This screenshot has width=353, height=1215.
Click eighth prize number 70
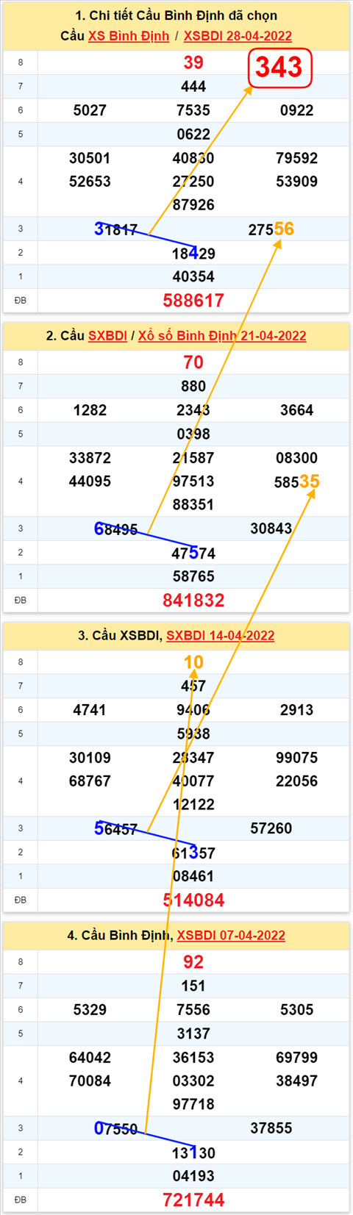193,362
